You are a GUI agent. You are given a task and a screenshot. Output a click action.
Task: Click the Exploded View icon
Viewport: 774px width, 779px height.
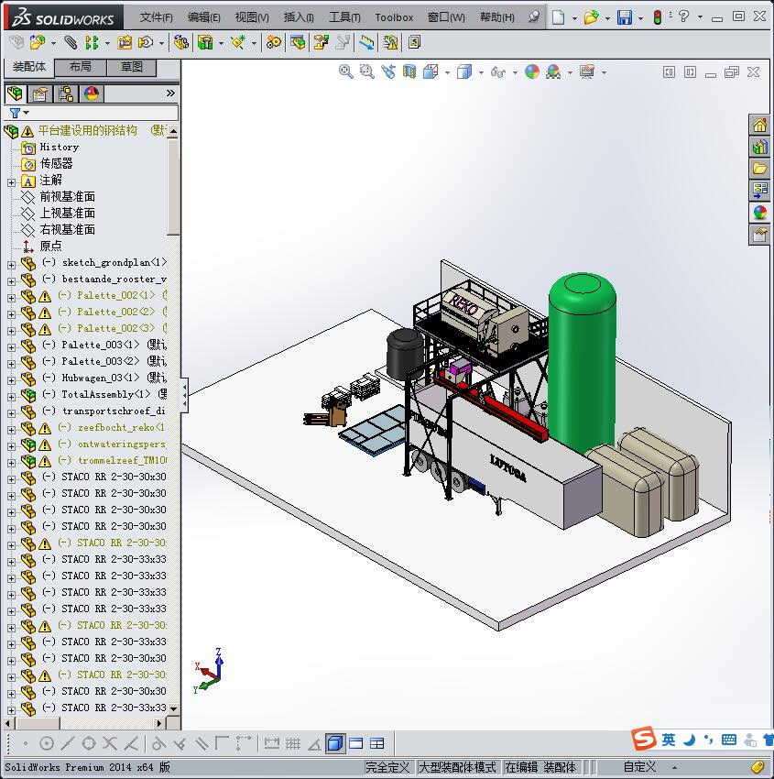pos(322,43)
